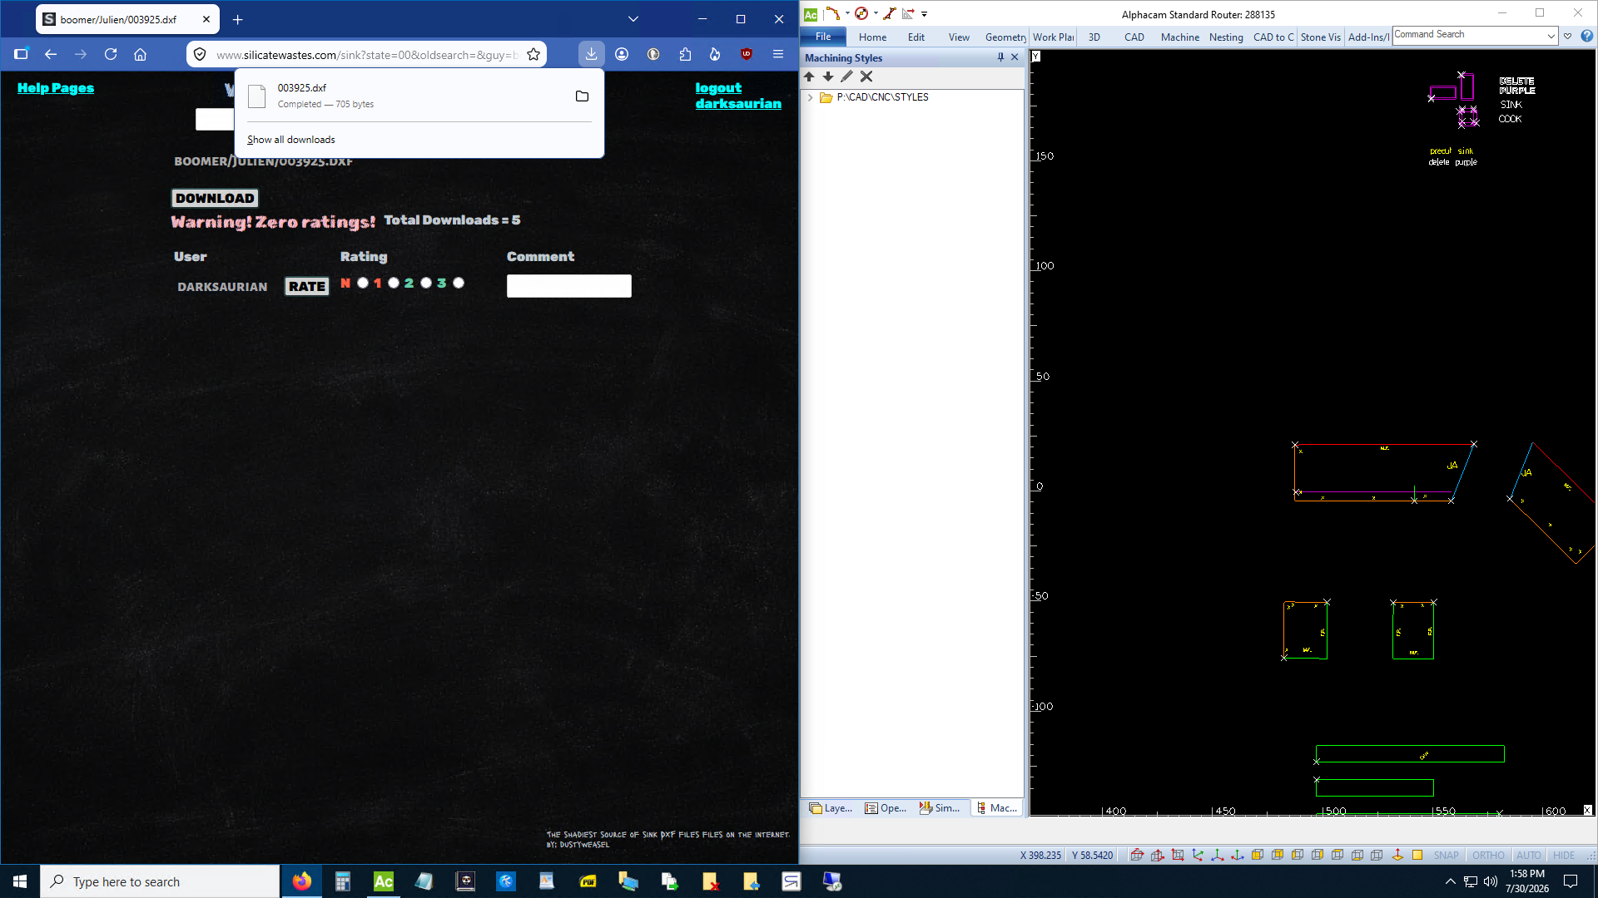The height and width of the screenshot is (898, 1598).
Task: Pin the Machining Styles panel
Action: click(1000, 57)
